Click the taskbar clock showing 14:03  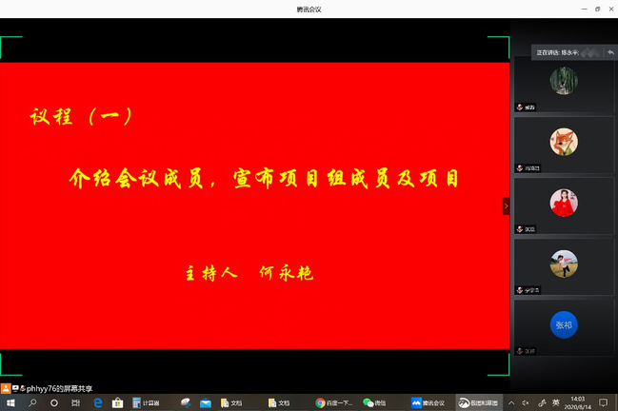(x=577, y=402)
